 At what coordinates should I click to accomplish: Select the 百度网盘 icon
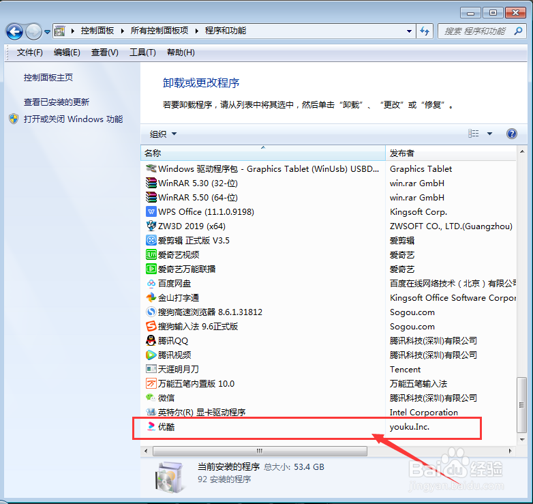(x=151, y=283)
